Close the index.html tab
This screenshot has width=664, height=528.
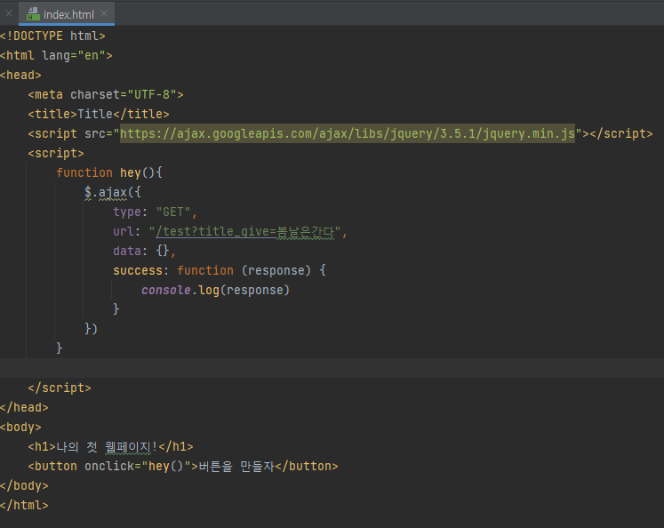pos(104,13)
